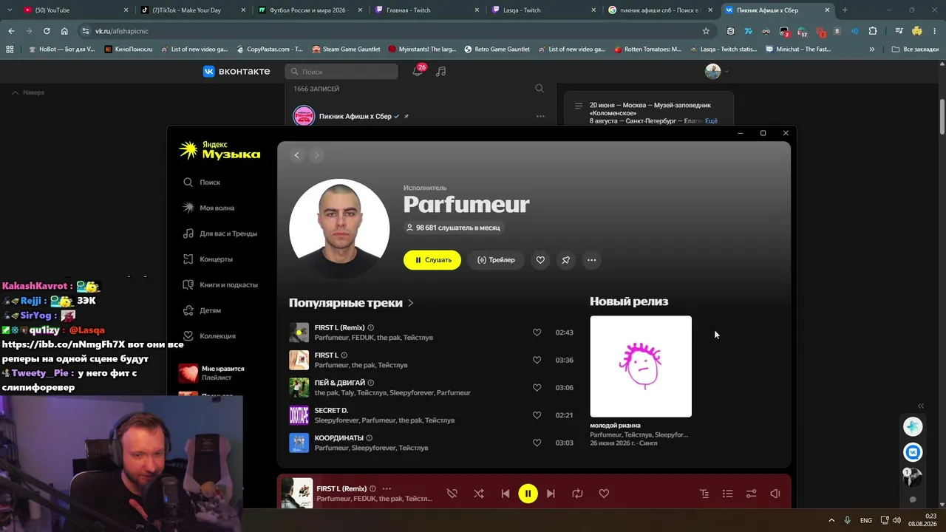Open the Все закладки folder
The height and width of the screenshot is (532, 946).
coord(914,50)
